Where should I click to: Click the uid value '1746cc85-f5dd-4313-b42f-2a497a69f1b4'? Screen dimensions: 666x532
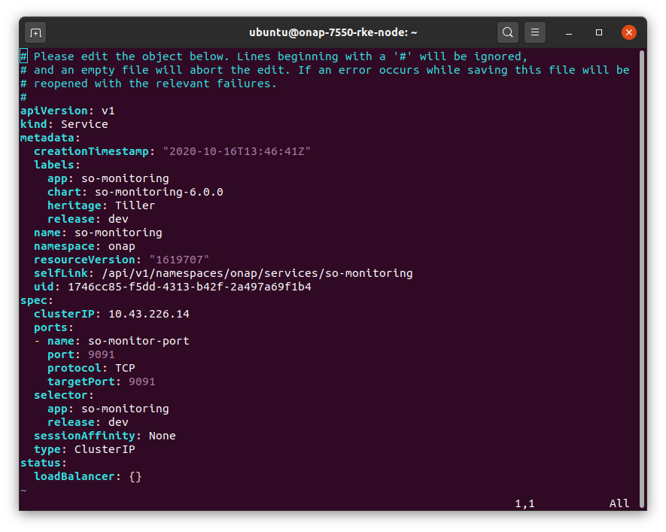190,287
